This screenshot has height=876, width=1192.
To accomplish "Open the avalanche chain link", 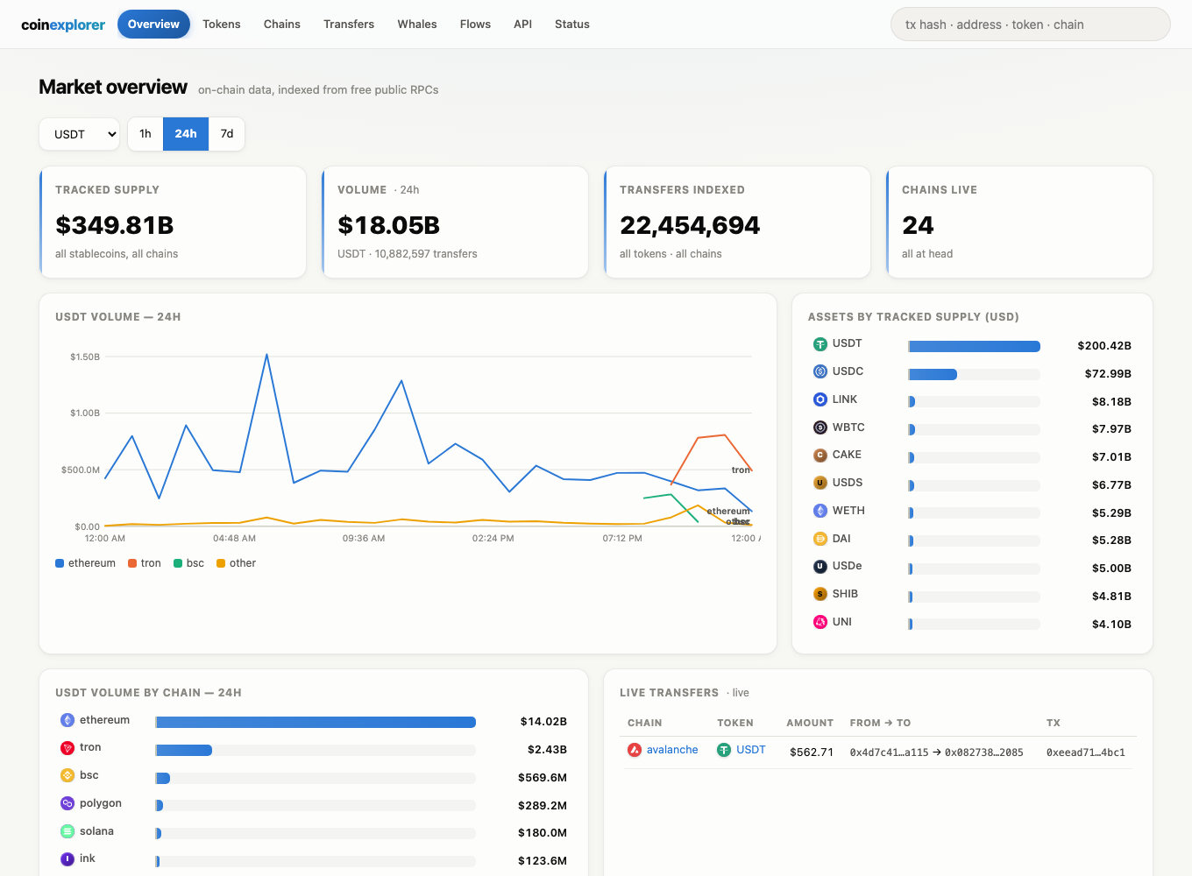I will tap(672, 750).
